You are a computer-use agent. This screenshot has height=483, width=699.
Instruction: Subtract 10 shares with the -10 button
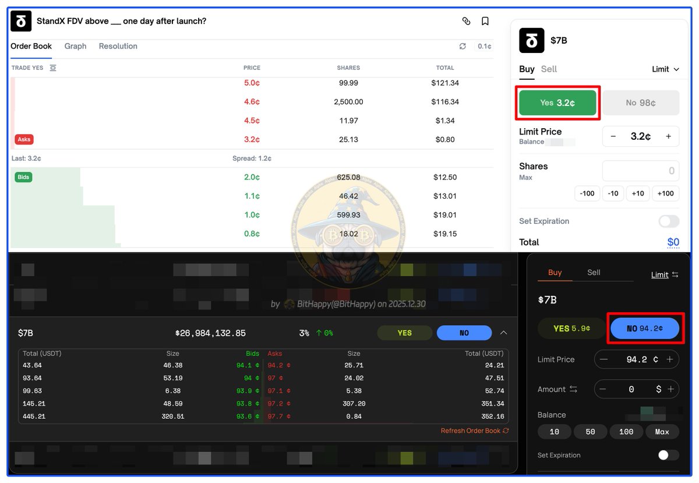pos(613,193)
